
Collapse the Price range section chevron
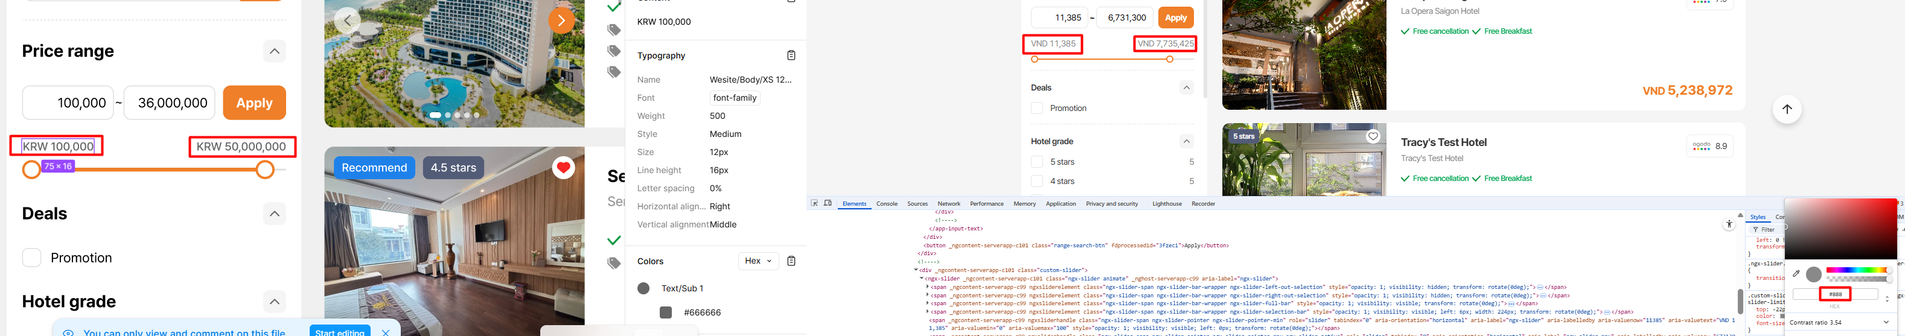pyautogui.click(x=275, y=51)
